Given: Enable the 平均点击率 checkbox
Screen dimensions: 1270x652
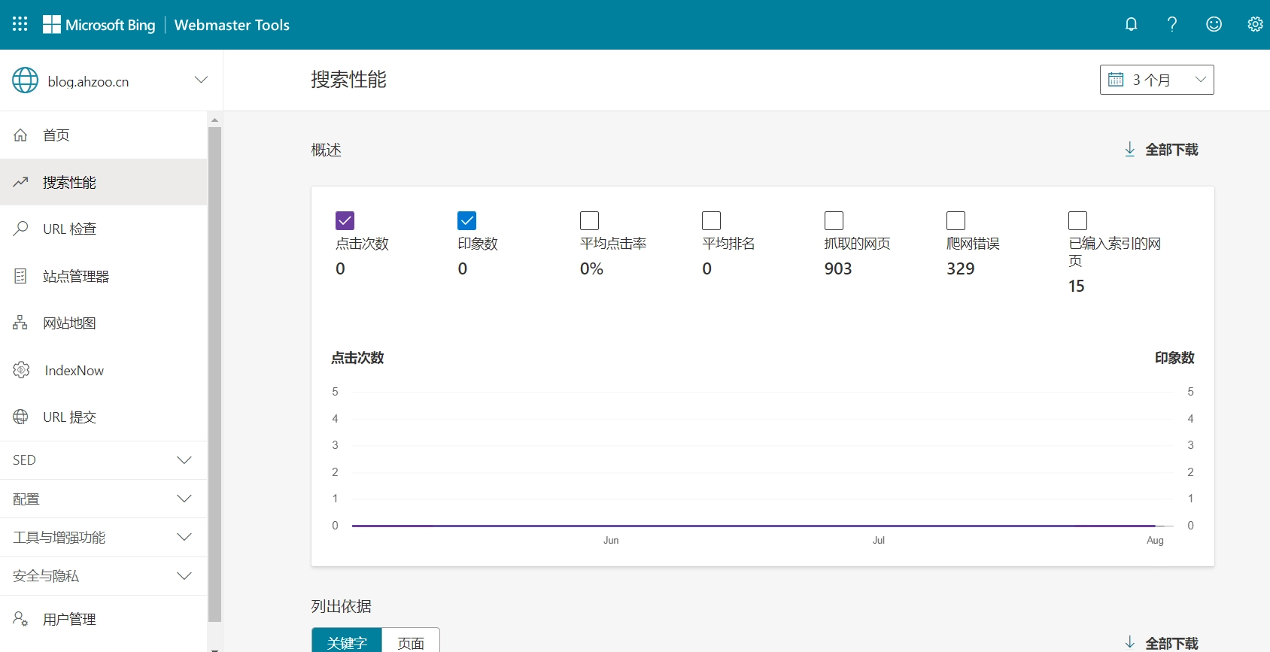Looking at the screenshot, I should [589, 220].
